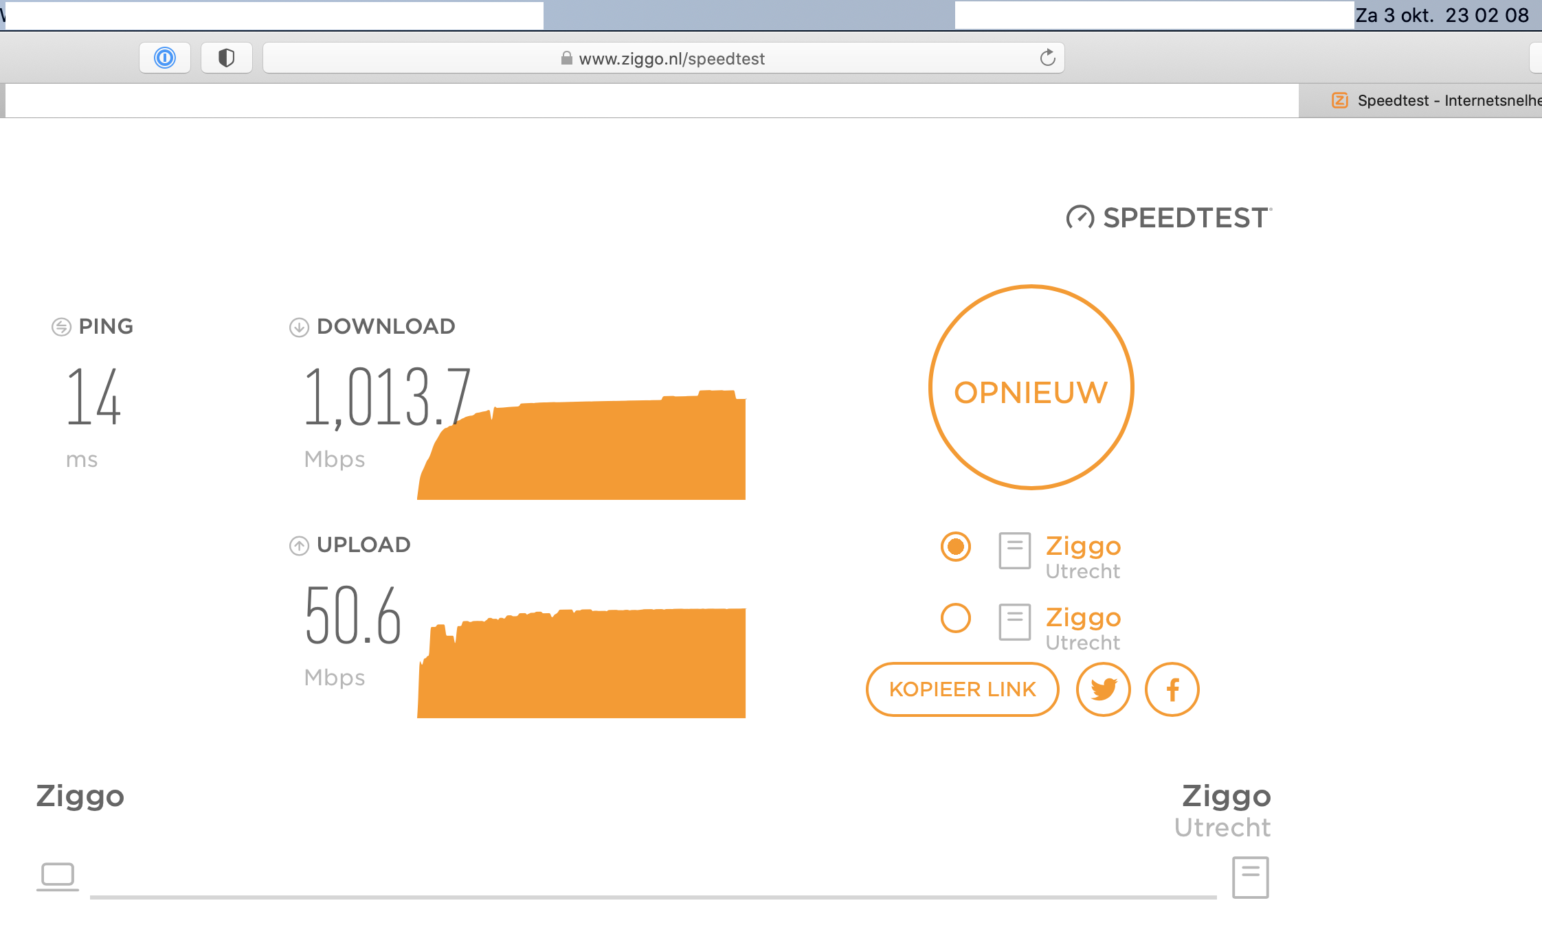
Task: Select the first Ziggo Utrecht radio button
Action: tap(956, 547)
